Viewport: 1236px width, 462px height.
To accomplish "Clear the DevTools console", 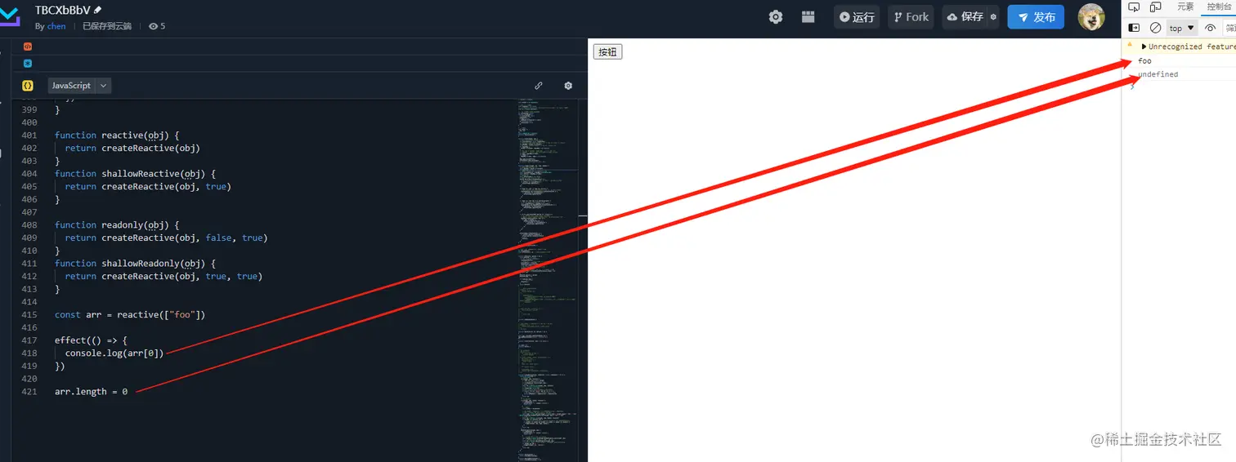I will tap(1155, 28).
